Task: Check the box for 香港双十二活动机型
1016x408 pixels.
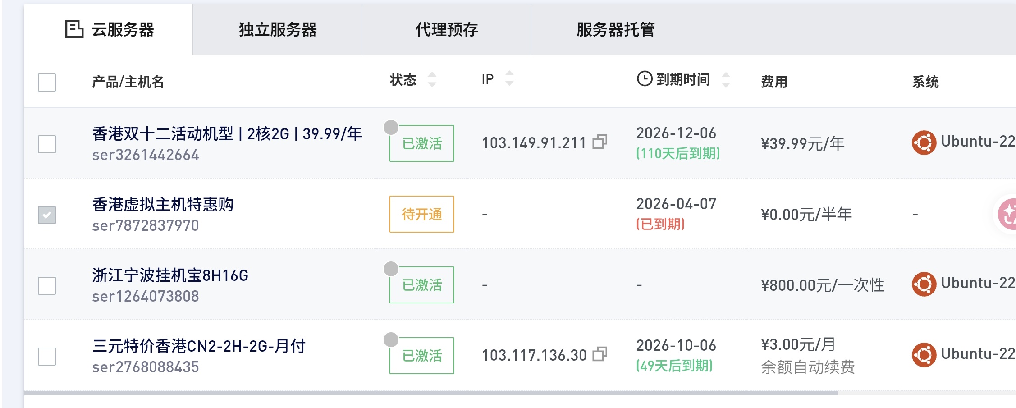Action: click(x=47, y=144)
